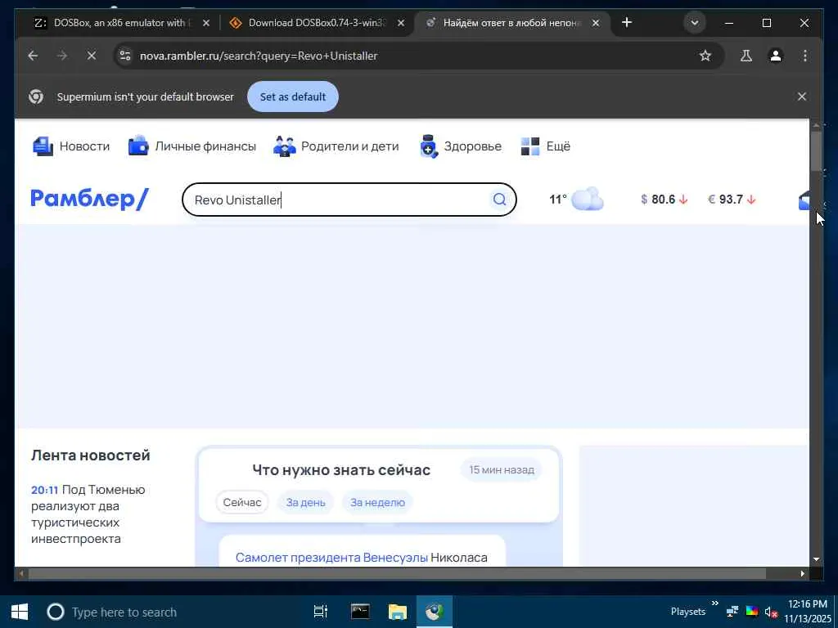Open the browser three-dot menu

(x=805, y=56)
